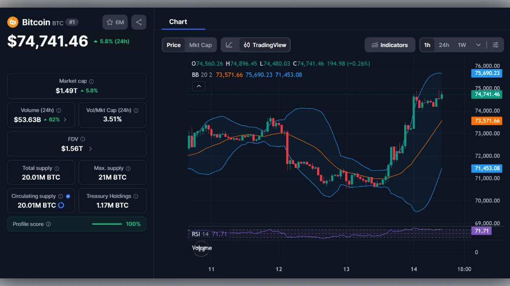Switch to the Chart tab
Image resolution: width=510 pixels, height=286 pixels.
pos(178,22)
